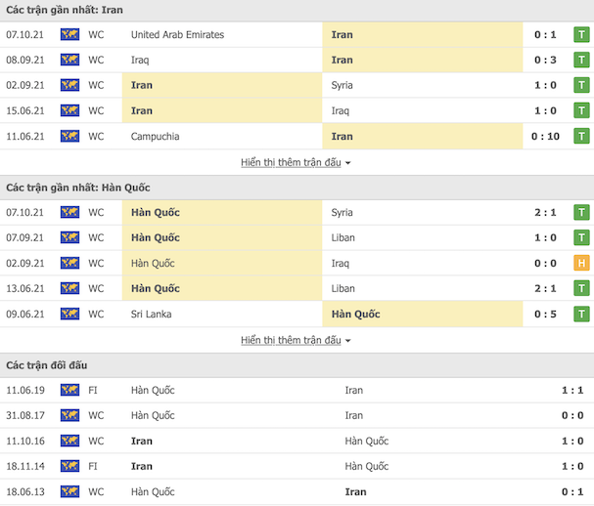Click the world flag icon next to 11.06.19 match
Screen dimensions: 594x506
click(x=69, y=390)
